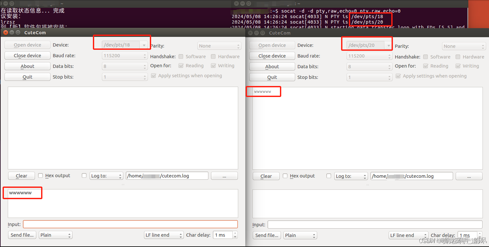This screenshot has width=489, height=247.
Task: Click Clear button in left window
Action: 22,176
